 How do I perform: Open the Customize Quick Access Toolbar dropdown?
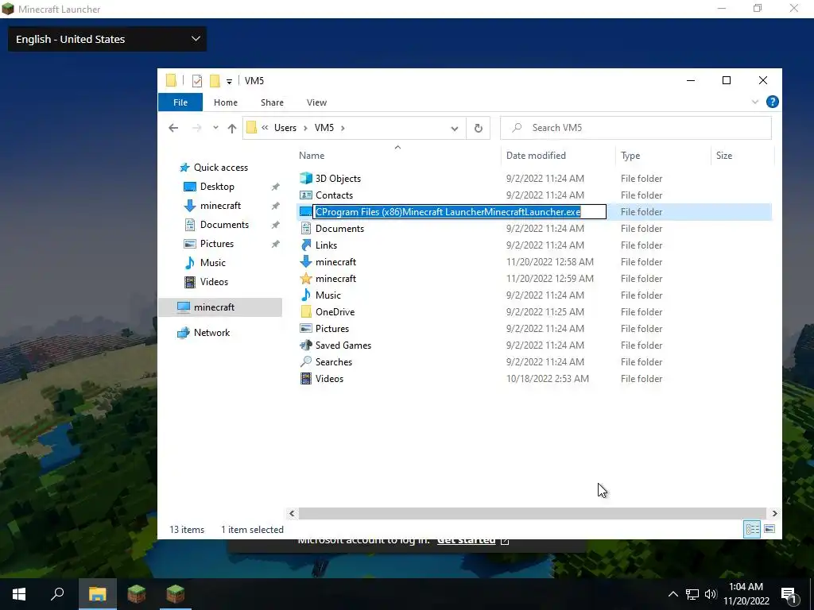click(229, 82)
